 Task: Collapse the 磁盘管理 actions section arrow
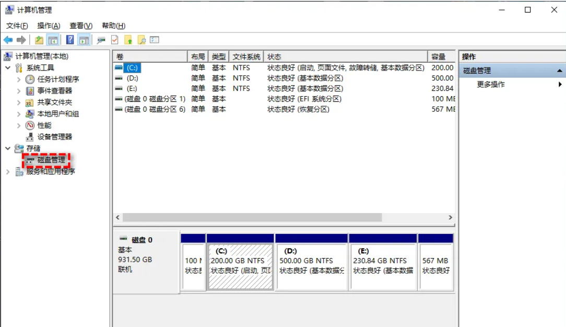click(x=559, y=71)
